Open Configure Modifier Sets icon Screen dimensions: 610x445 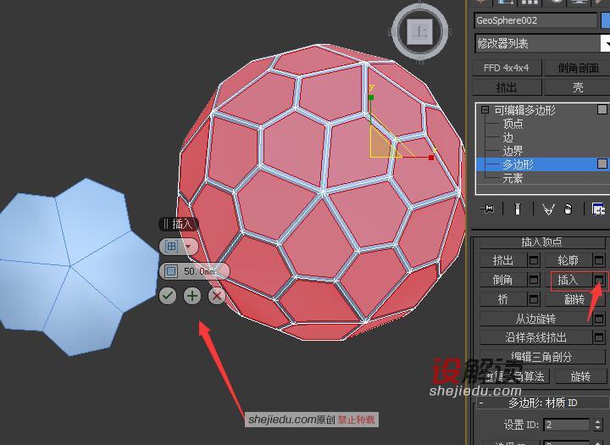598,209
